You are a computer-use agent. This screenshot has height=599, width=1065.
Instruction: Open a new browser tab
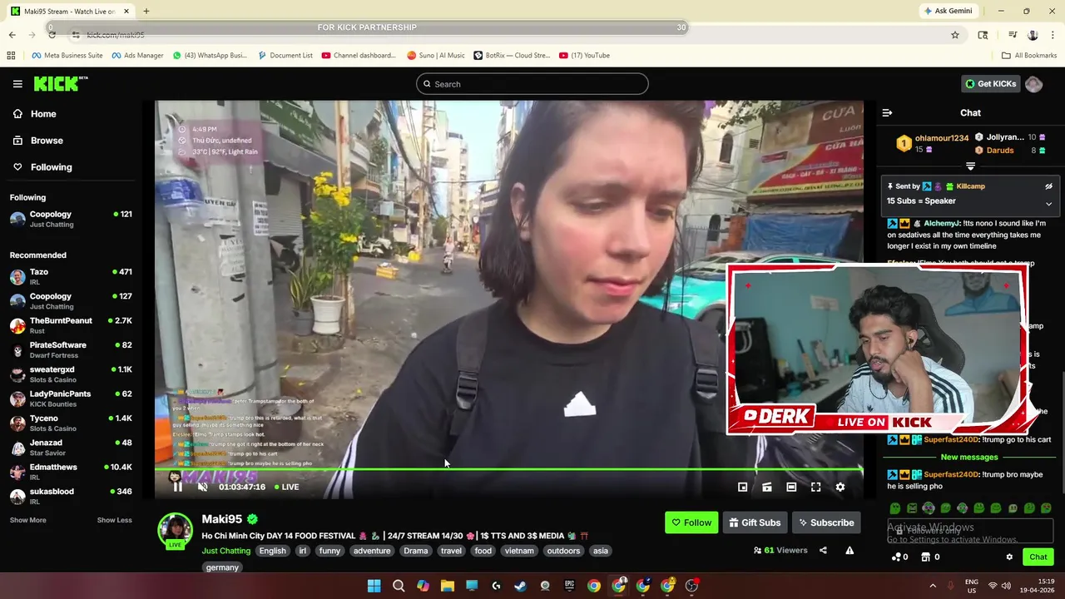pos(146,11)
